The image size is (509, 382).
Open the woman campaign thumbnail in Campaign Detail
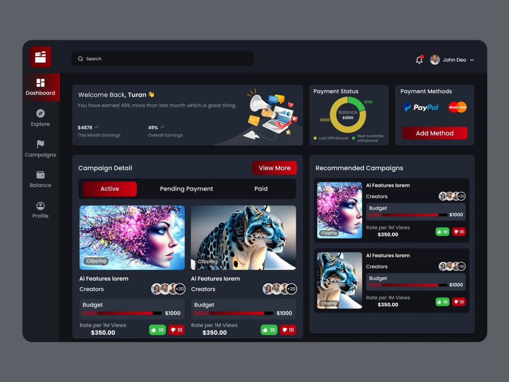[x=132, y=237]
